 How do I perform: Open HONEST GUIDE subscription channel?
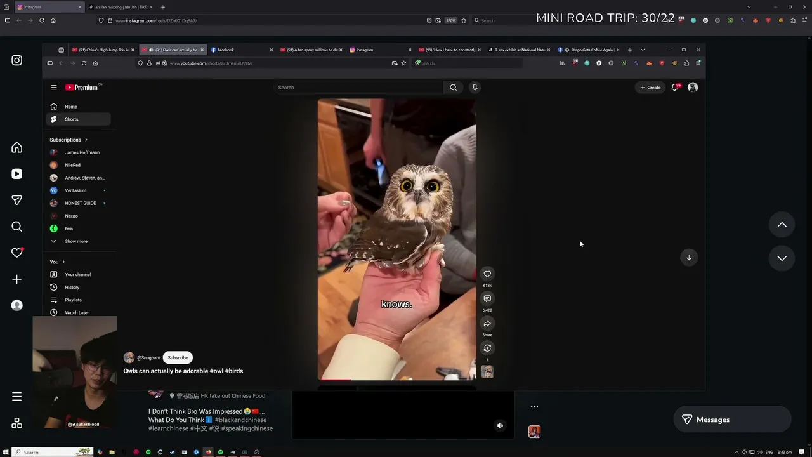tap(79, 203)
